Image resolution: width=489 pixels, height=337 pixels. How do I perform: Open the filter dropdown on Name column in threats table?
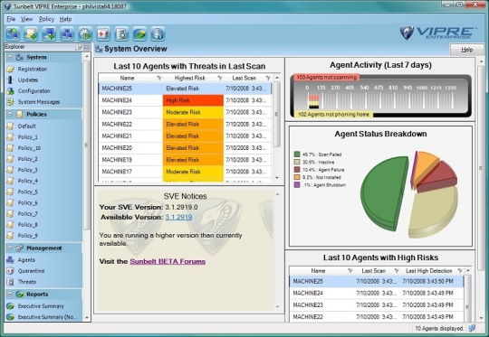point(159,78)
